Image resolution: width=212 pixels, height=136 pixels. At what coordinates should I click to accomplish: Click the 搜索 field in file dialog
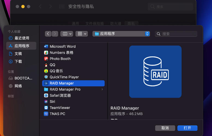click(176, 34)
